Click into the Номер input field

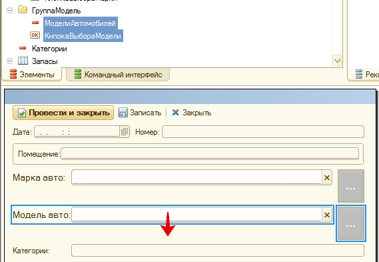(x=263, y=132)
